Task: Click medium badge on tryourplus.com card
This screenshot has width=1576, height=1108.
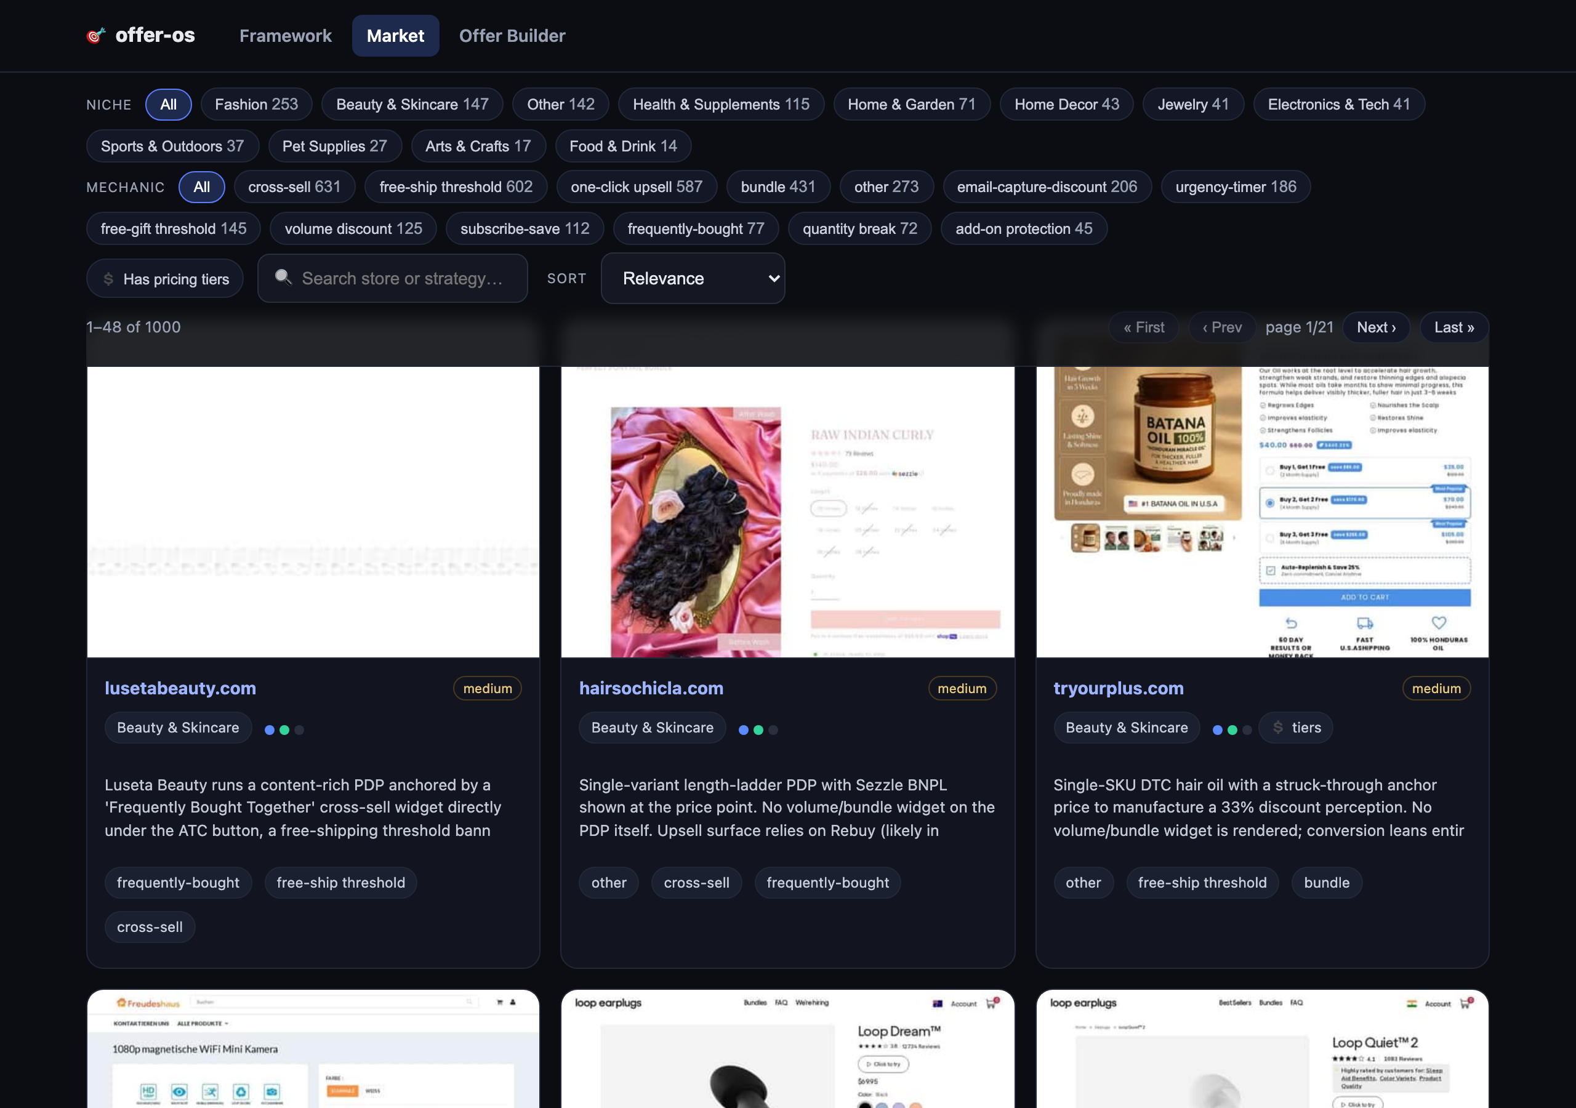Action: point(1437,689)
